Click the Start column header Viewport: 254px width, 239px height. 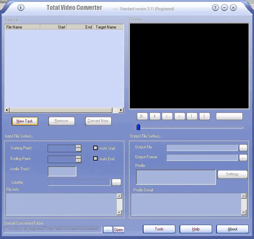point(54,27)
